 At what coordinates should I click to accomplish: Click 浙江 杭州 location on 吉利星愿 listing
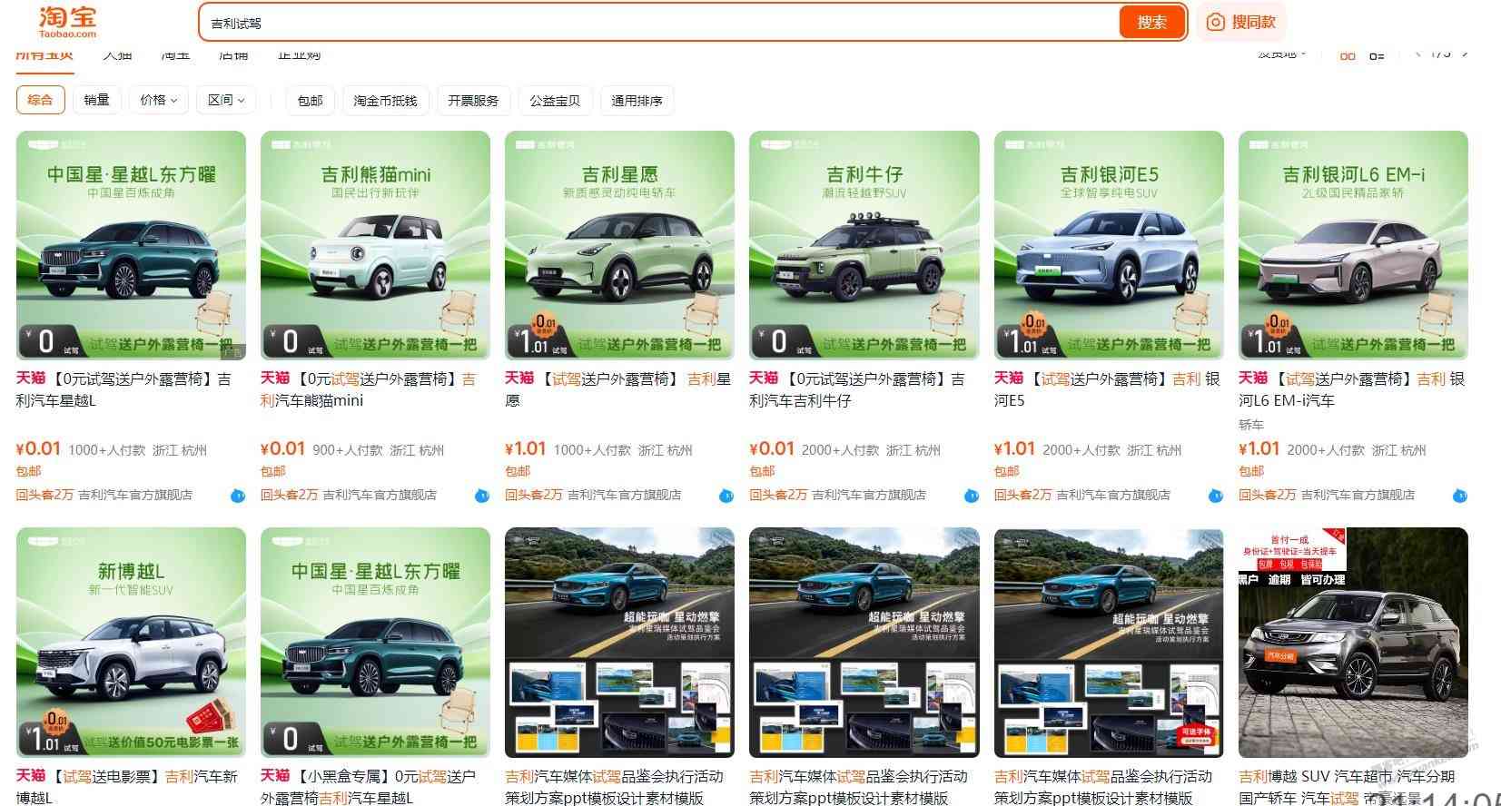666,450
